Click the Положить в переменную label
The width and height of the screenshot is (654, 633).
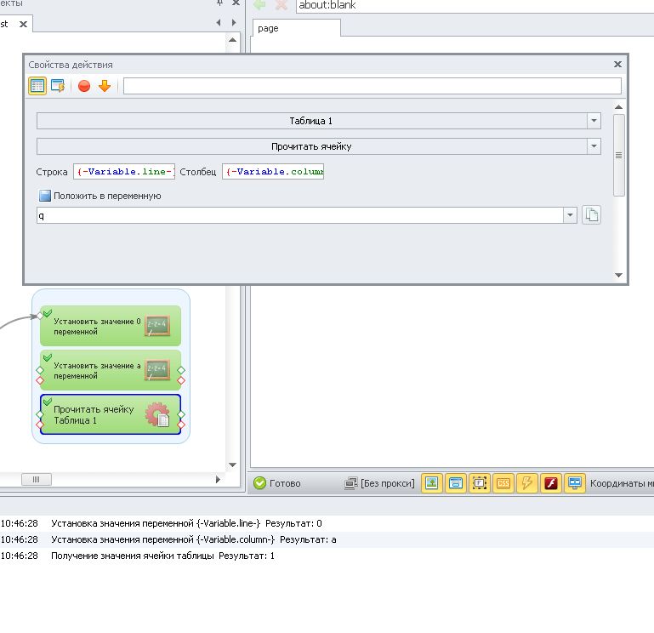[x=107, y=196]
